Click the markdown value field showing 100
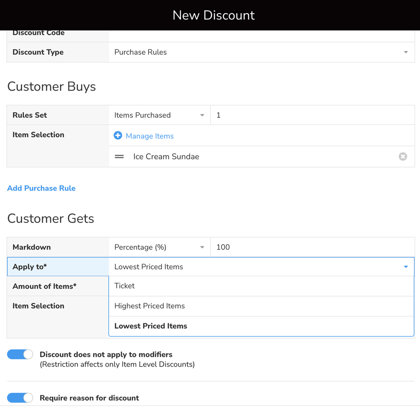Viewport: 420px width, 408px height. tap(312, 247)
